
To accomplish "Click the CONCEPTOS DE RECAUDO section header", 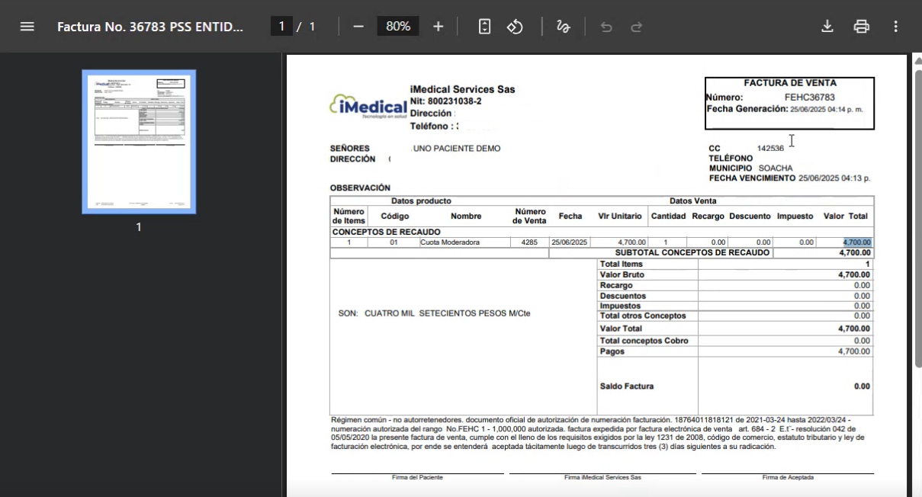I will tap(385, 232).
